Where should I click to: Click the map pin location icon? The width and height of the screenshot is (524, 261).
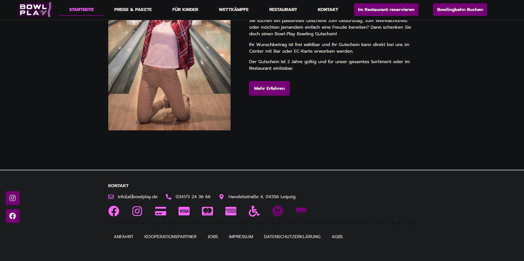(x=222, y=197)
